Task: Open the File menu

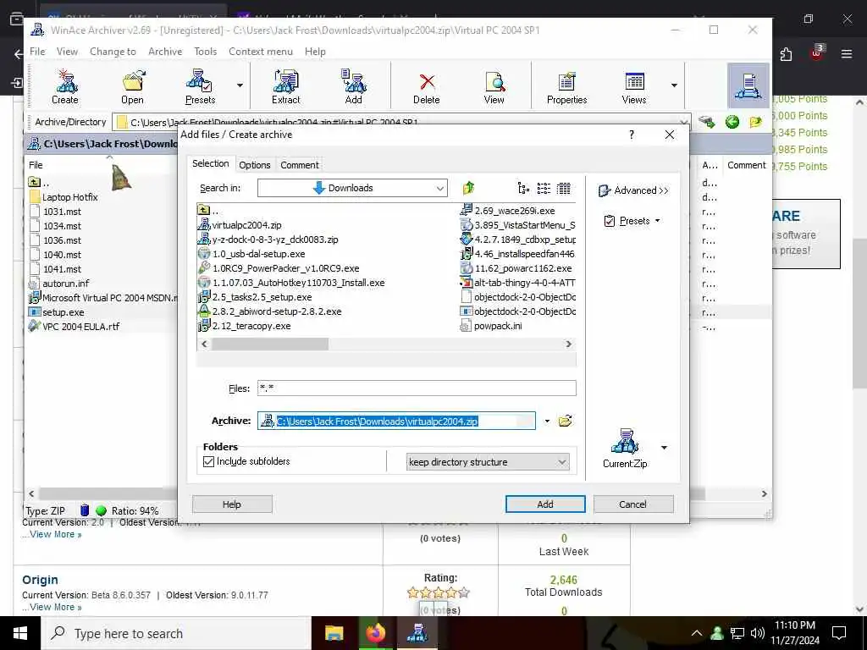Action: (x=37, y=52)
